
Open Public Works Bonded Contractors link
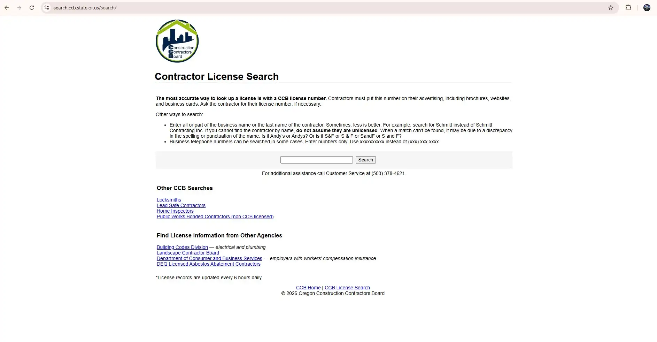click(x=215, y=216)
